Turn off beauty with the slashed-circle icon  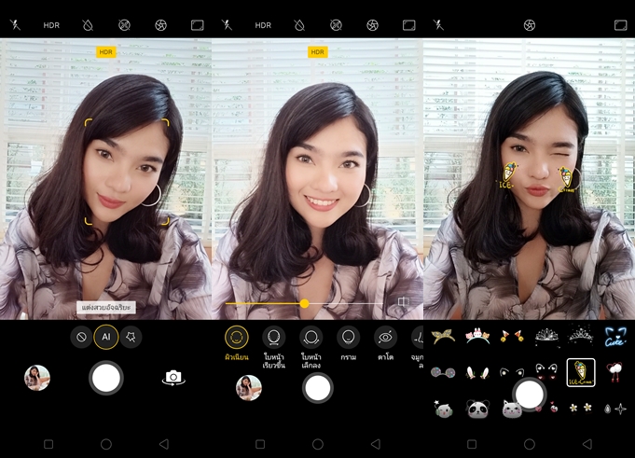point(82,337)
